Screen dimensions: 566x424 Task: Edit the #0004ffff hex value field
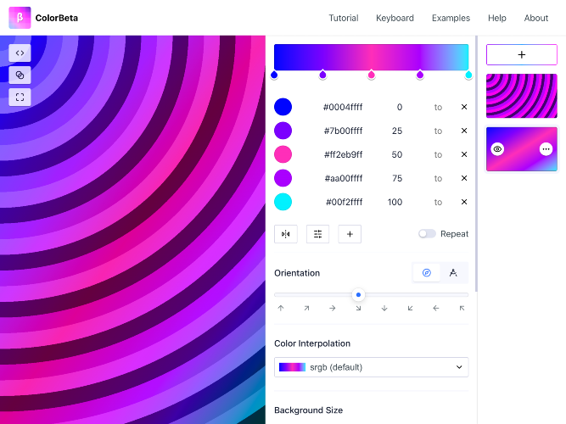[x=343, y=107]
